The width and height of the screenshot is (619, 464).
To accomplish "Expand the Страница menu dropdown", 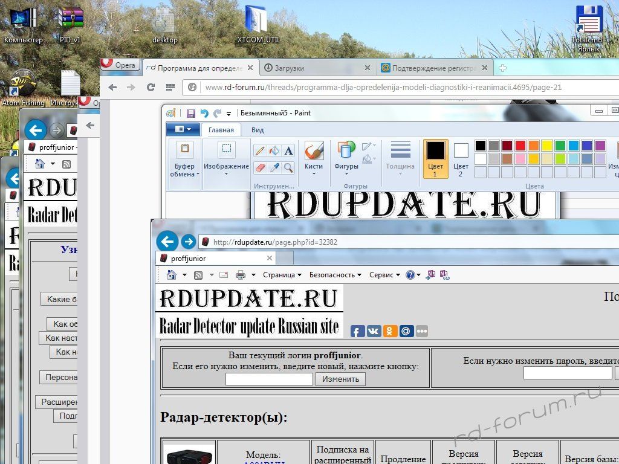I will [x=282, y=275].
